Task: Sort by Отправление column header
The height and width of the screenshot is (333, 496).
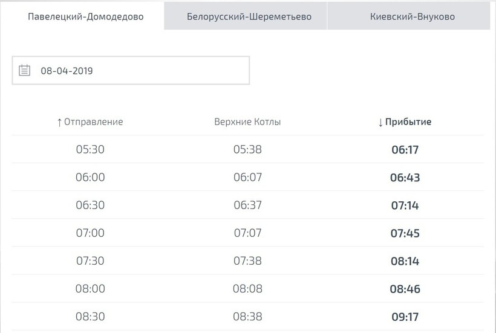Action: click(x=90, y=121)
